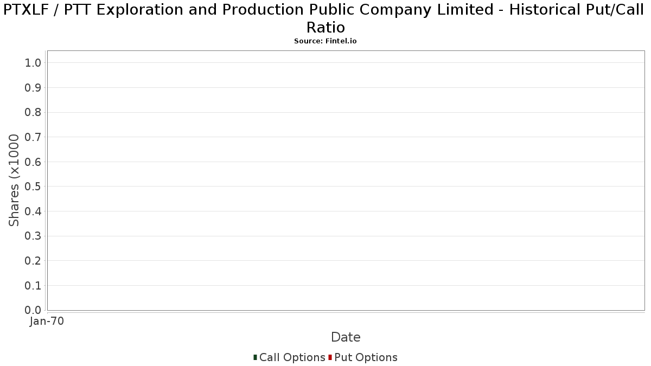Viewport: 651px width, 366px height.
Task: Open the Source: Fintel.io link
Action: (325, 41)
